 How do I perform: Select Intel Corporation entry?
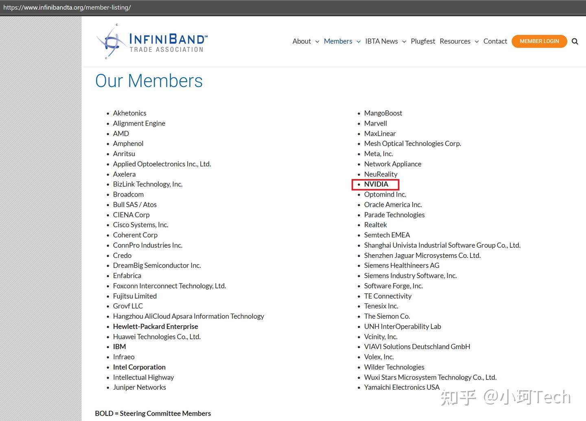coord(139,367)
